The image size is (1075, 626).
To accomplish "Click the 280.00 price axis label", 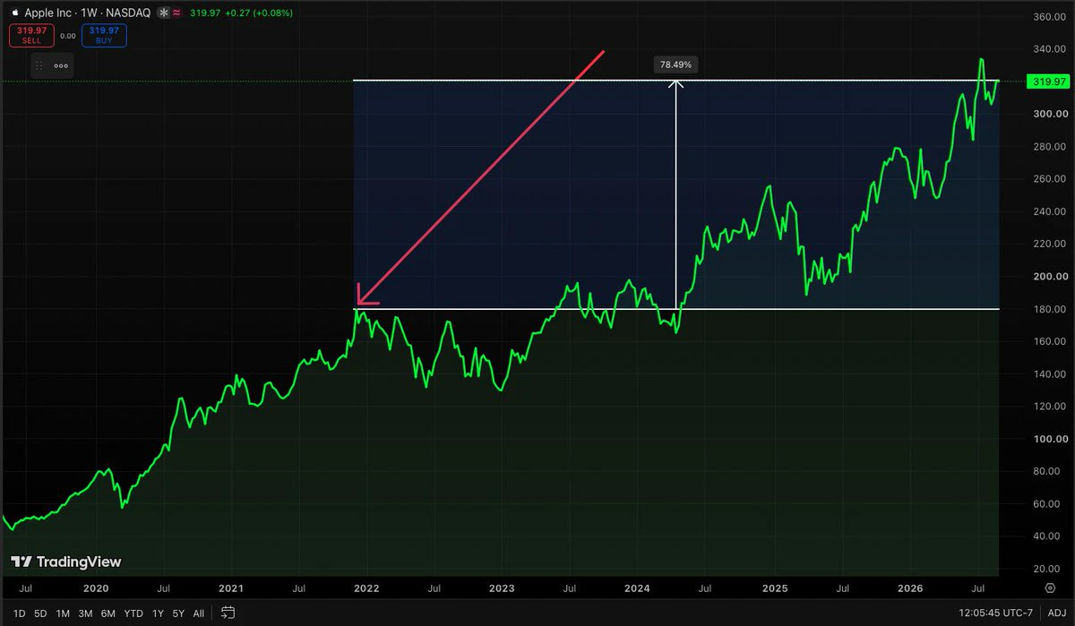I will tap(1048, 147).
